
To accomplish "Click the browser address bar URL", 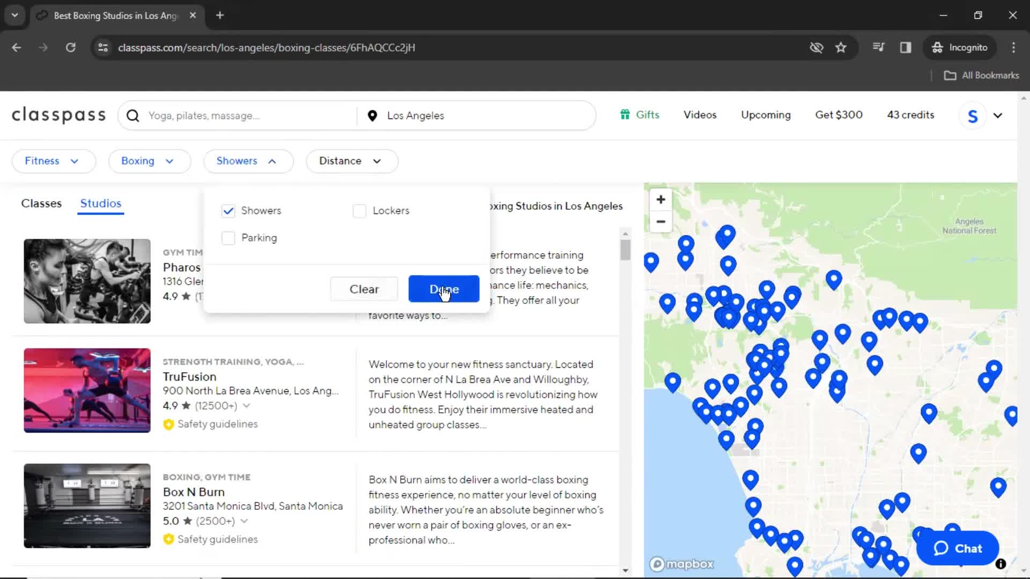I will click(x=267, y=48).
